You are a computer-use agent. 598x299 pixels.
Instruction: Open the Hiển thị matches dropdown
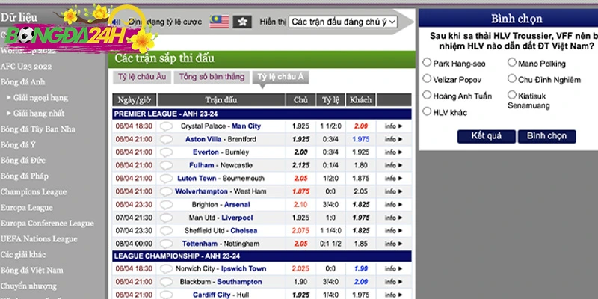[343, 22]
